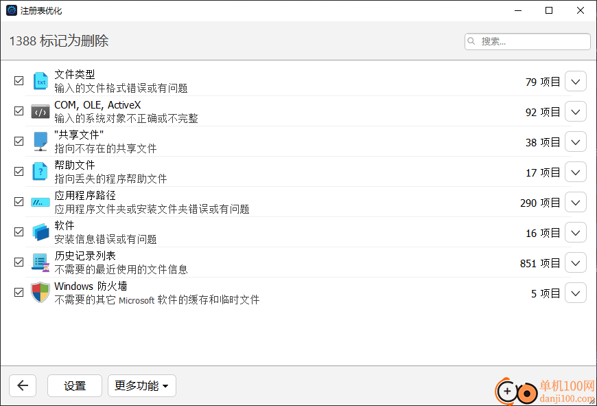This screenshot has height=406, width=597.
Task: Select the 历史记录列表 category title
Action: 85,256
